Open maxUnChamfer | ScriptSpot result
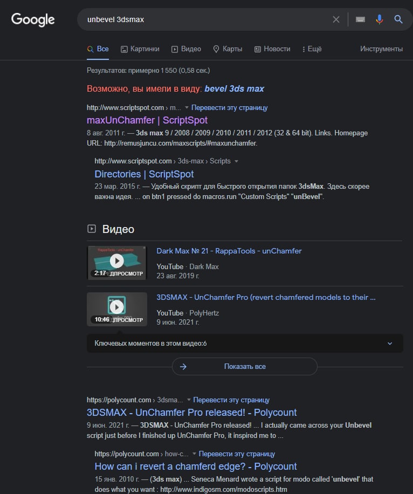 click(x=147, y=120)
